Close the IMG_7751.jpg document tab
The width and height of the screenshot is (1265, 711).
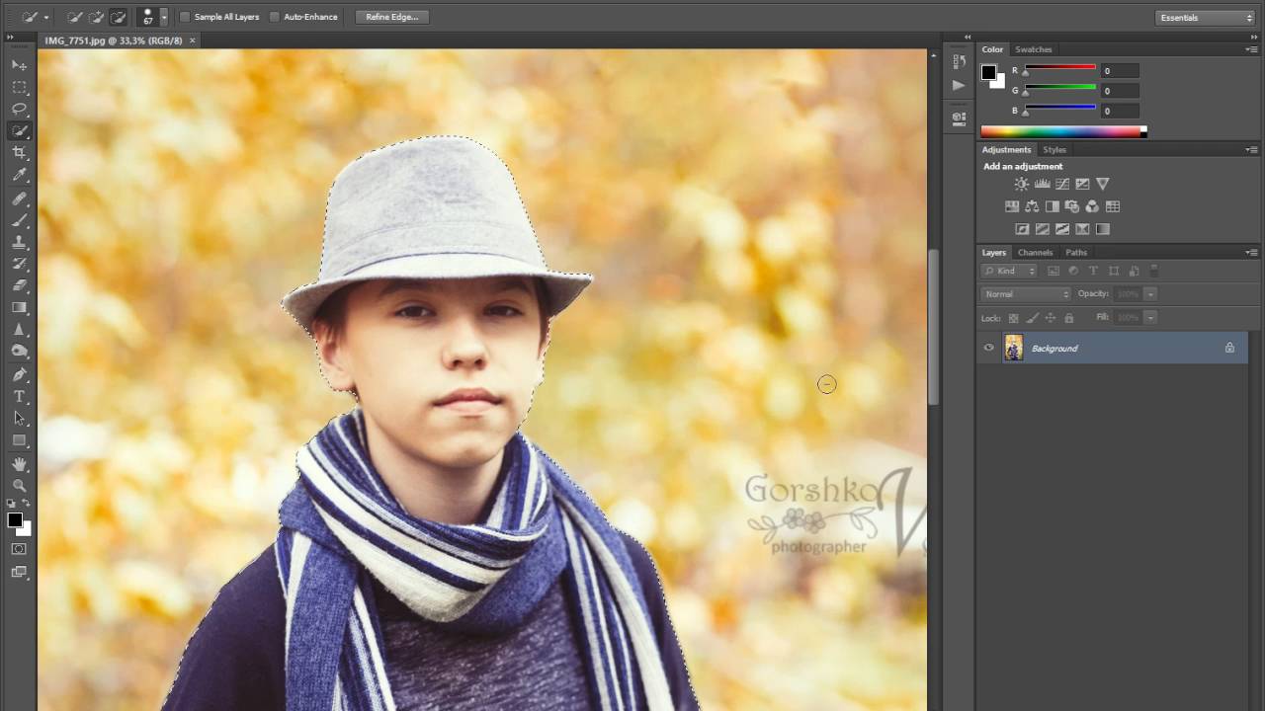[193, 40]
